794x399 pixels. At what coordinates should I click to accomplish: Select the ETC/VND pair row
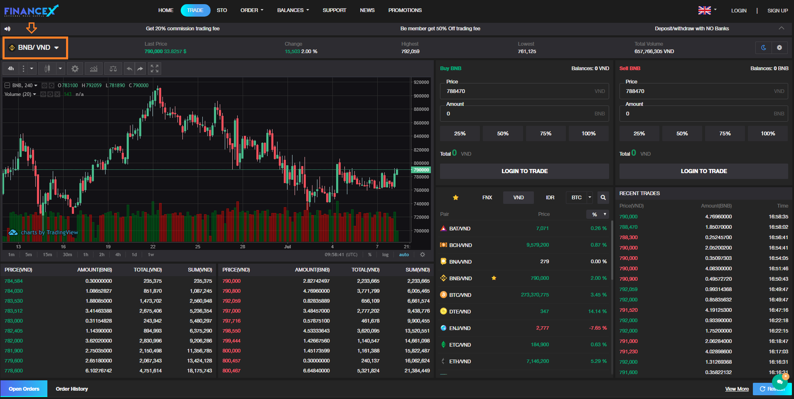click(x=524, y=345)
